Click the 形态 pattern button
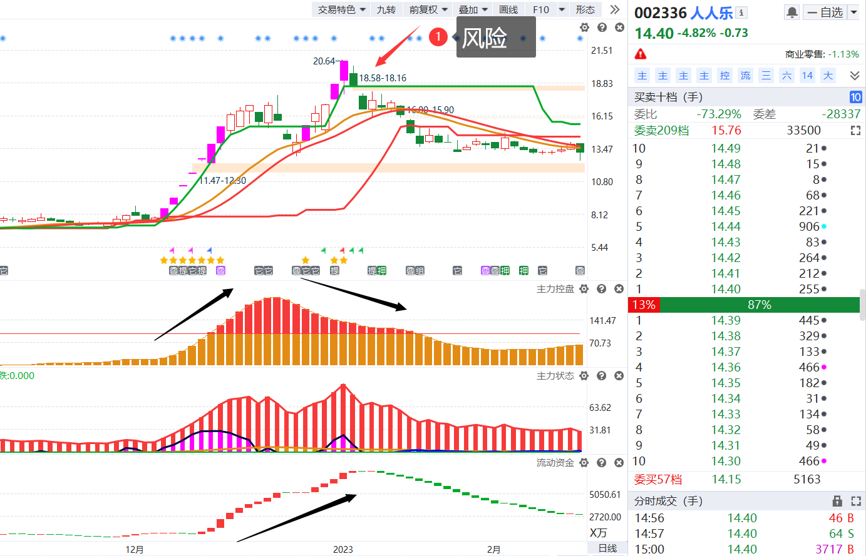This screenshot has height=556, width=866. [585, 9]
